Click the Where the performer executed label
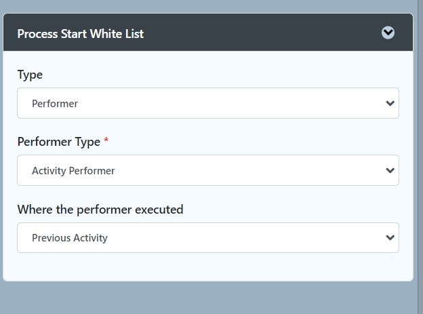Viewport: 423px width, 314px height. click(x=100, y=210)
